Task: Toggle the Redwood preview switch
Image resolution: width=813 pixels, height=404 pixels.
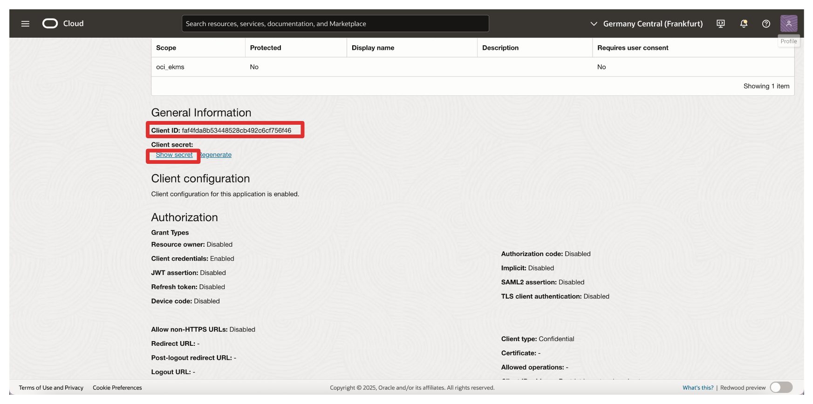Action: (781, 387)
